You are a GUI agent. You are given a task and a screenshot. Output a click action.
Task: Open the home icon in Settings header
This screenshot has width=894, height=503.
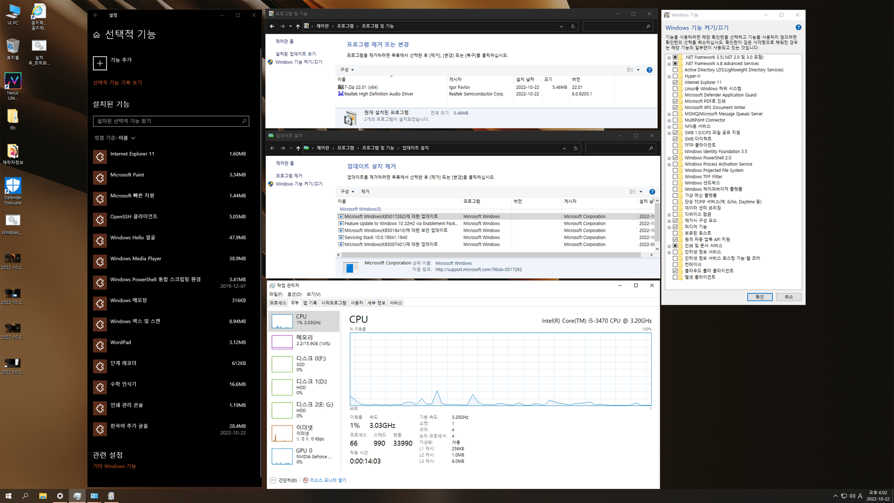click(97, 35)
